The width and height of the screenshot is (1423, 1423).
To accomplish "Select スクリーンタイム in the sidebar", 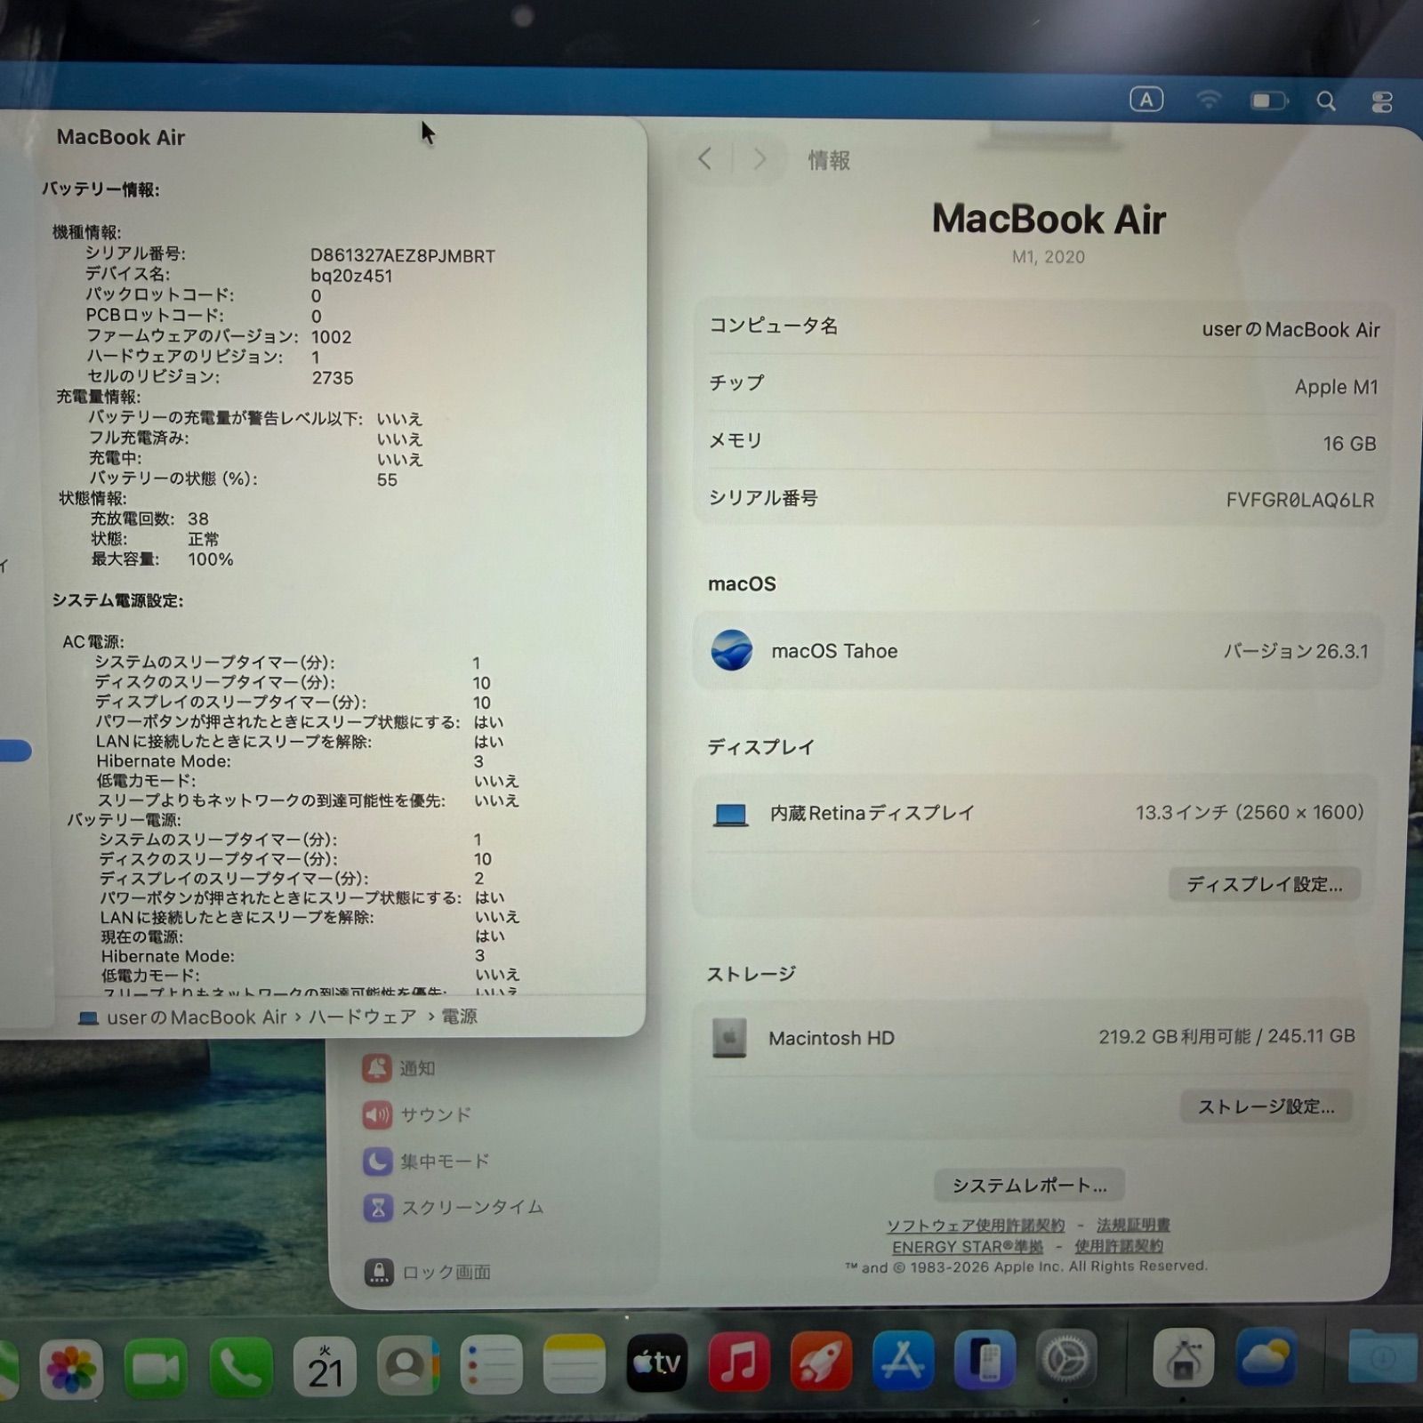I will coord(453,1208).
